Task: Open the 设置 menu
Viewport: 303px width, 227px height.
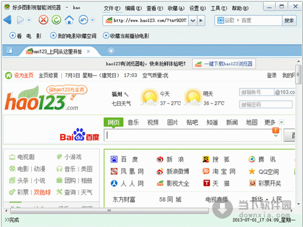Action: coord(197,8)
